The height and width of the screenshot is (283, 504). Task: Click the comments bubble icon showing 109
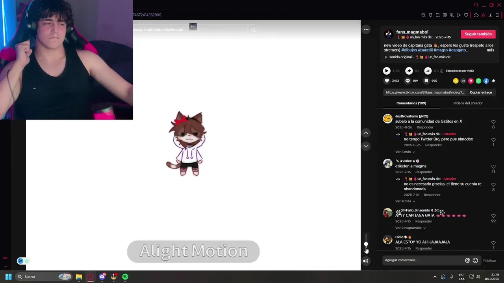tap(408, 81)
